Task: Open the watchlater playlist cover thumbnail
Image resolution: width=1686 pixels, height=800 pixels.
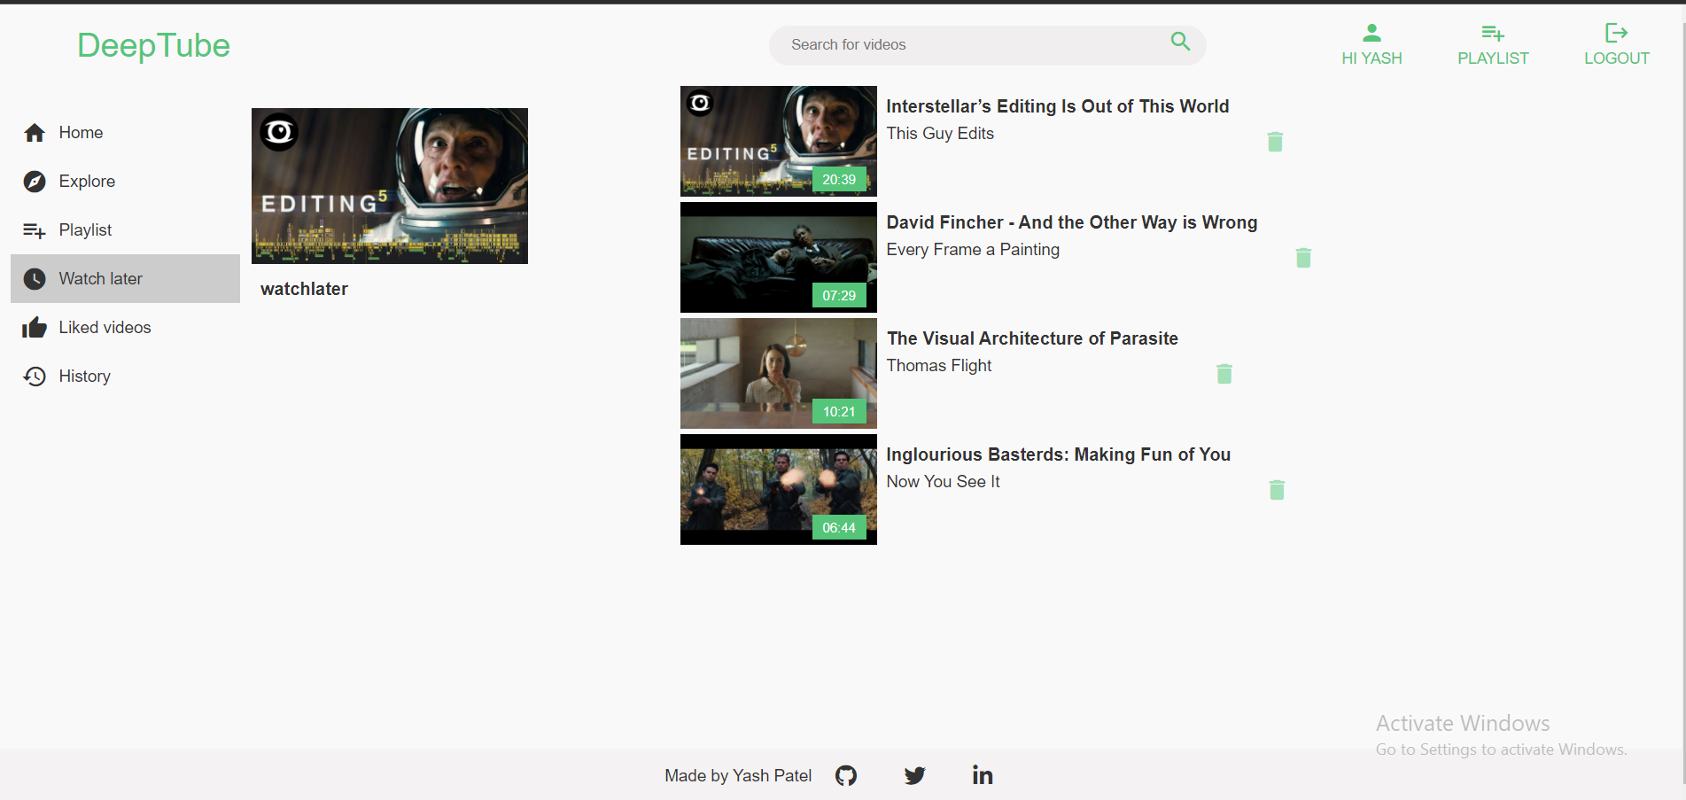Action: coord(390,186)
